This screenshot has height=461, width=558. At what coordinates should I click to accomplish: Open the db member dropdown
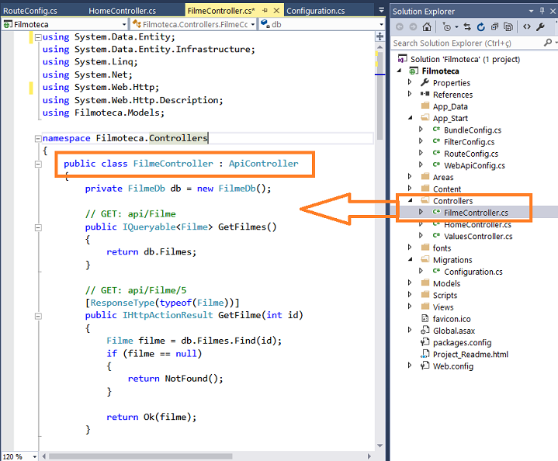pos(382,25)
